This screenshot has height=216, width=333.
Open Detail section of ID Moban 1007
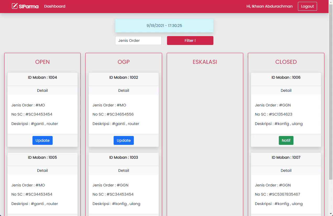286,170
